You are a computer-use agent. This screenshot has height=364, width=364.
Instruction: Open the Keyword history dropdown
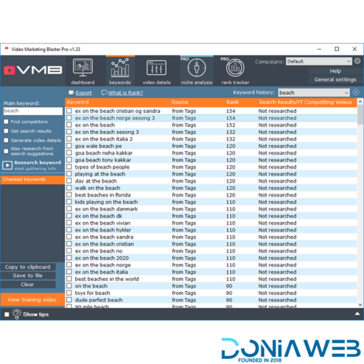[314, 92]
